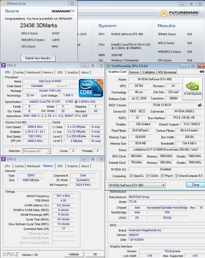This screenshot has height=258, width=205.
Task: Open SPD tab in upper CPU-Z window
Action: click(60, 72)
